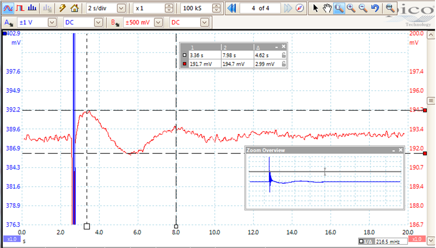Click the vertical scrollbar up arrow

(x=431, y=35)
